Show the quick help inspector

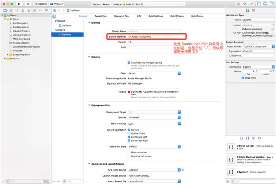pos(254,11)
